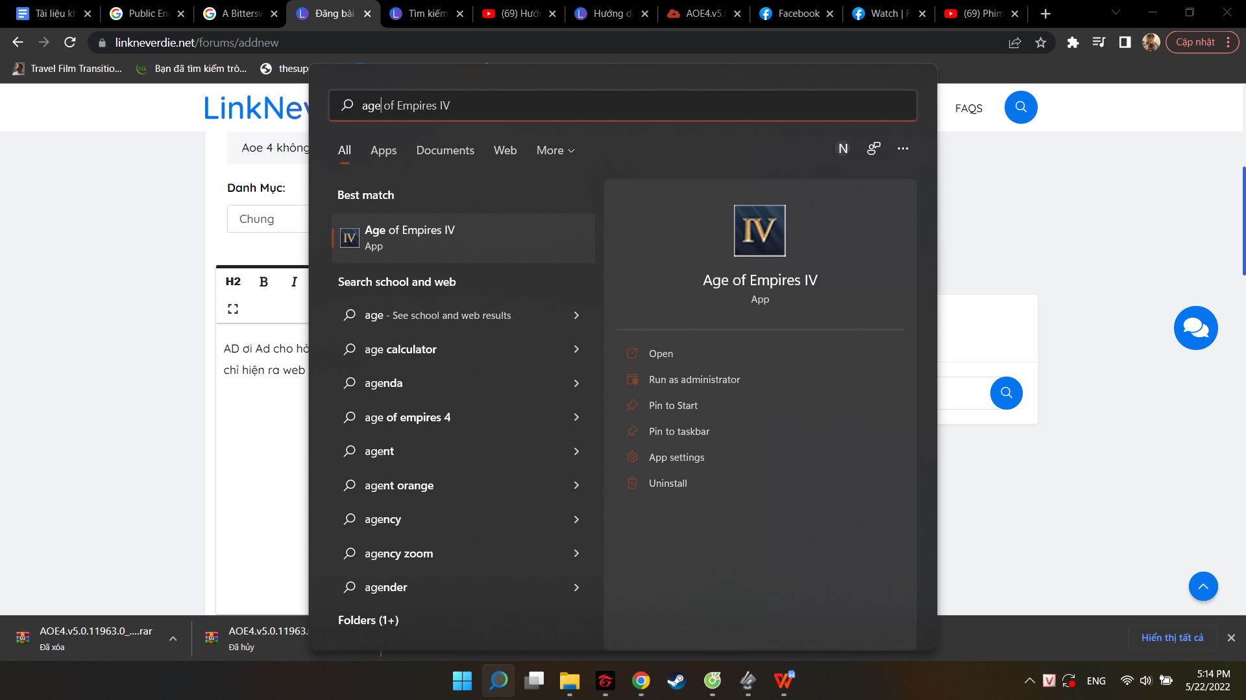This screenshot has width=1246, height=700.
Task: Open search panel ellipsis options
Action: coord(903,148)
